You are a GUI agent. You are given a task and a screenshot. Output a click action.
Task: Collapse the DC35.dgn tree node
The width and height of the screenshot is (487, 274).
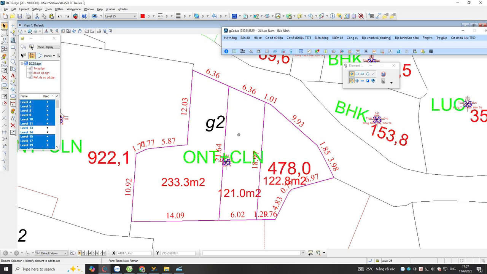pos(22,64)
